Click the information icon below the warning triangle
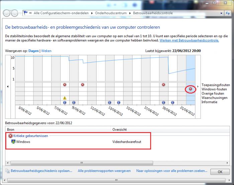The height and width of the screenshot is (185, 234). tap(65, 103)
